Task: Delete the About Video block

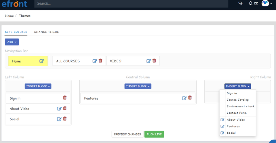Action: 65,108
